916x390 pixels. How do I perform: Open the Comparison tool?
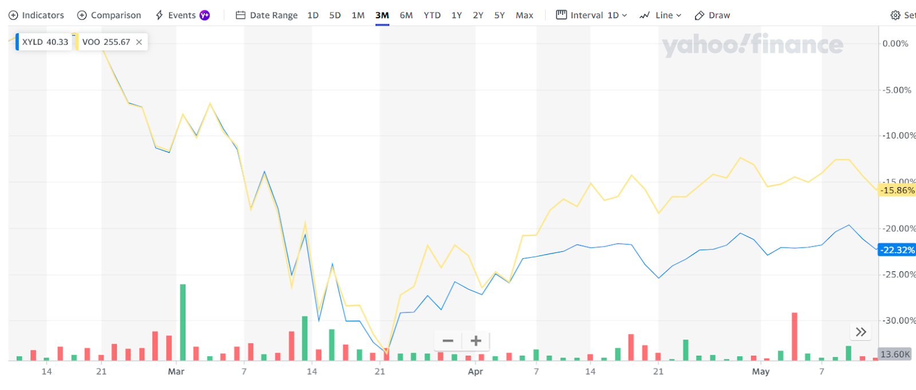pyautogui.click(x=109, y=15)
